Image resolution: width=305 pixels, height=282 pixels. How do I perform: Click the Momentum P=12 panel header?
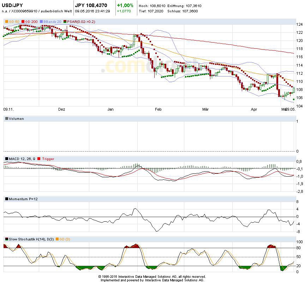23,199
